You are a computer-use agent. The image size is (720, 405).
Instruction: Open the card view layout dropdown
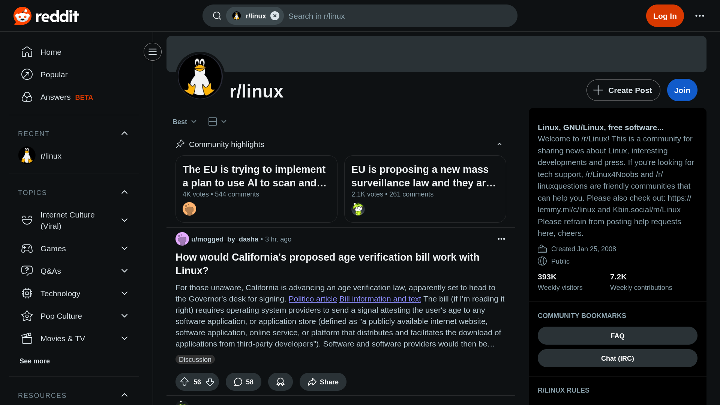tap(217, 121)
